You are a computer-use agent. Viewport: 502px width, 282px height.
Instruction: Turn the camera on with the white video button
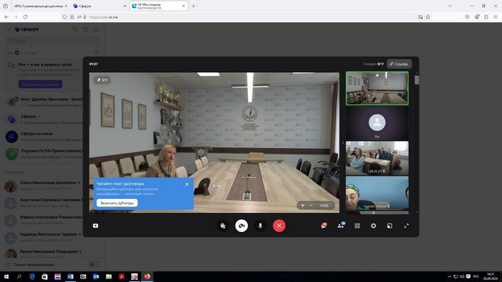point(241,226)
